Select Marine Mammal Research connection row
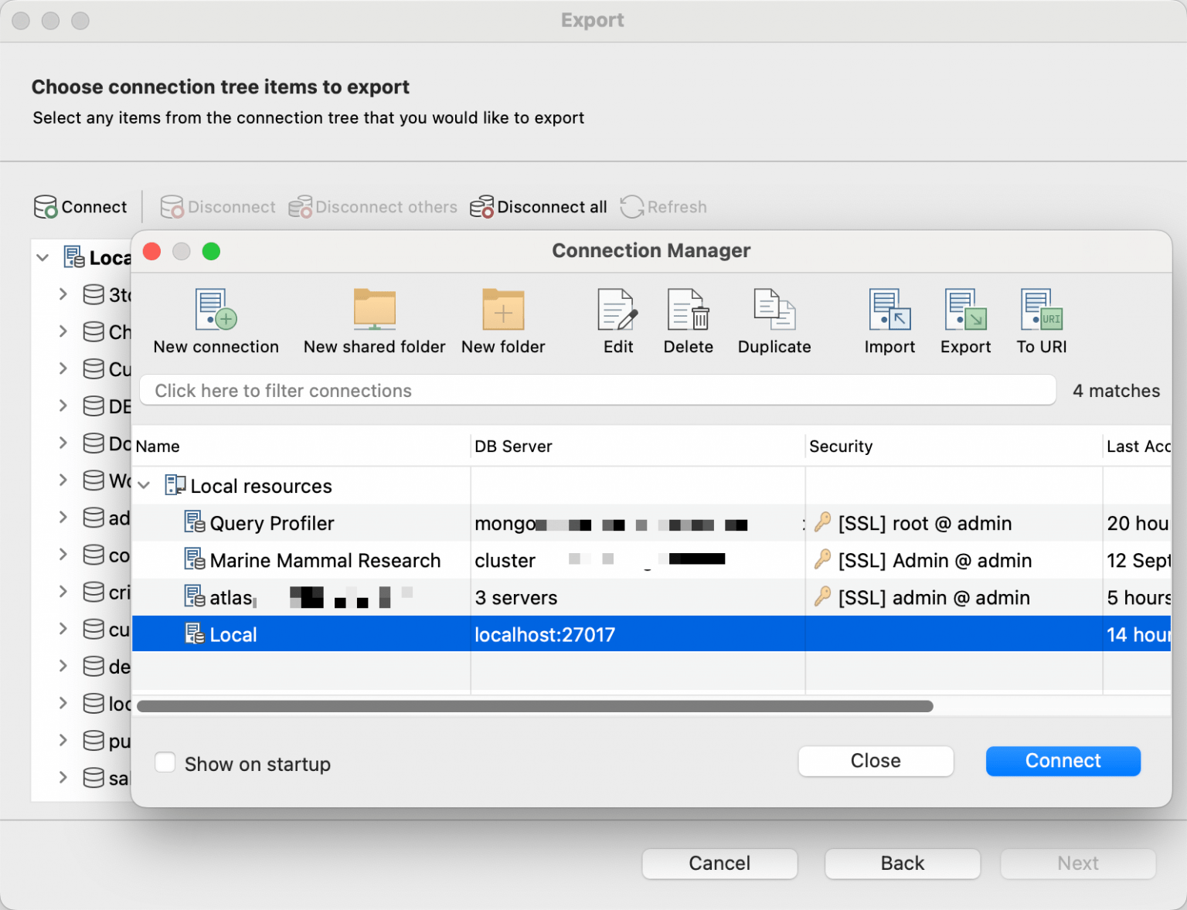The width and height of the screenshot is (1187, 910). click(x=325, y=561)
